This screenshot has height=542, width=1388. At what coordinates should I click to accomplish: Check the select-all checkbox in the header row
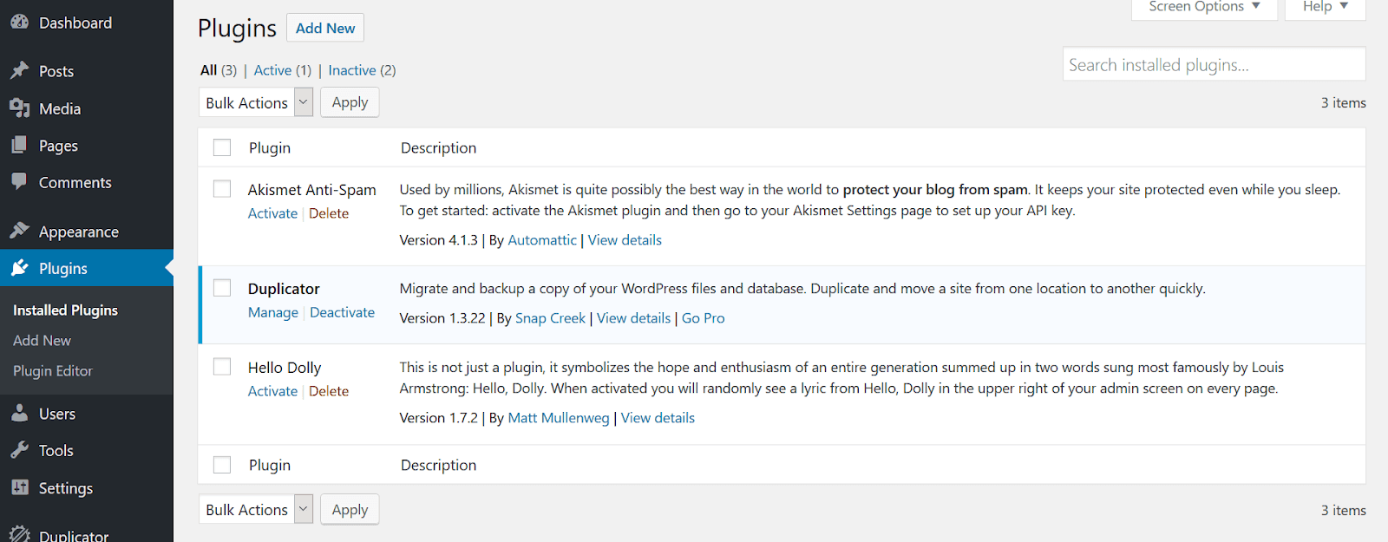click(221, 147)
